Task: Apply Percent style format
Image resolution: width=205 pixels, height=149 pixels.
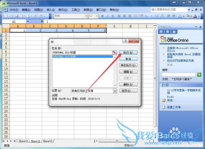Action: tap(146, 16)
